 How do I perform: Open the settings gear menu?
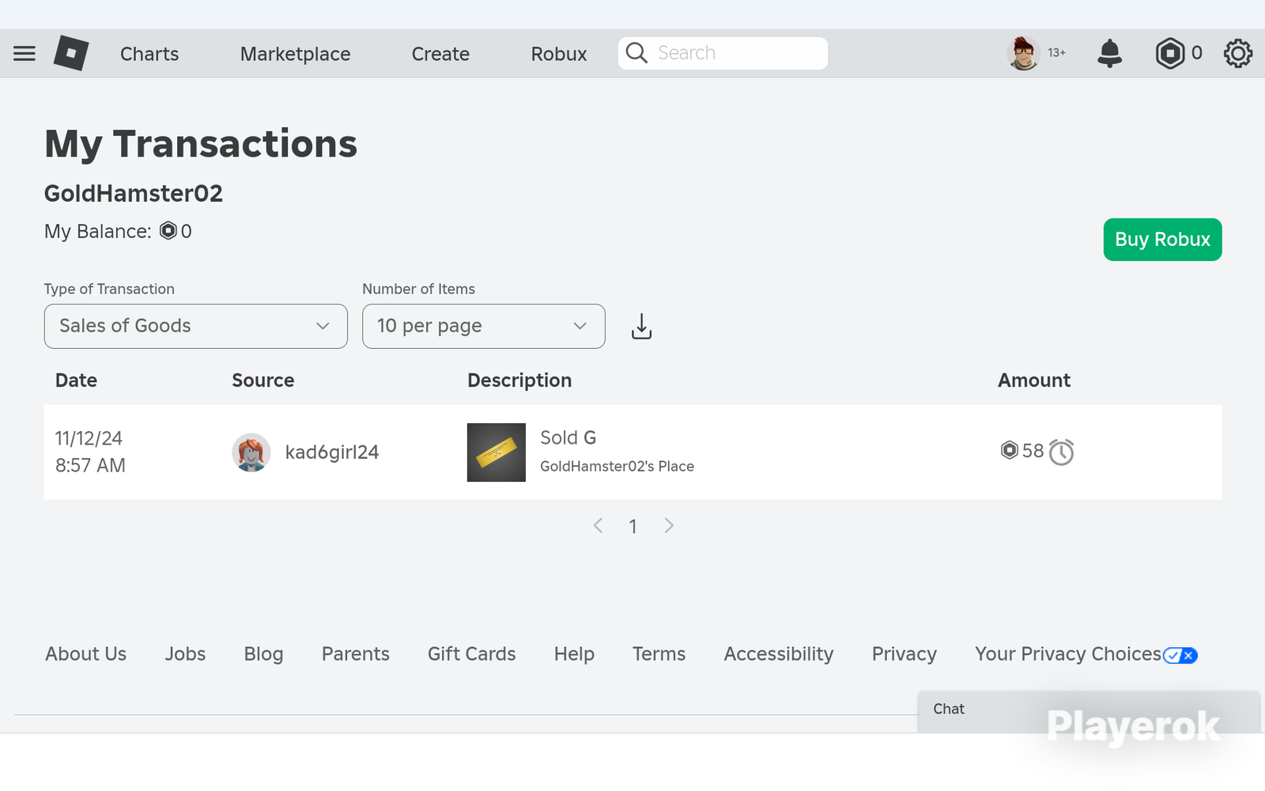(x=1238, y=53)
